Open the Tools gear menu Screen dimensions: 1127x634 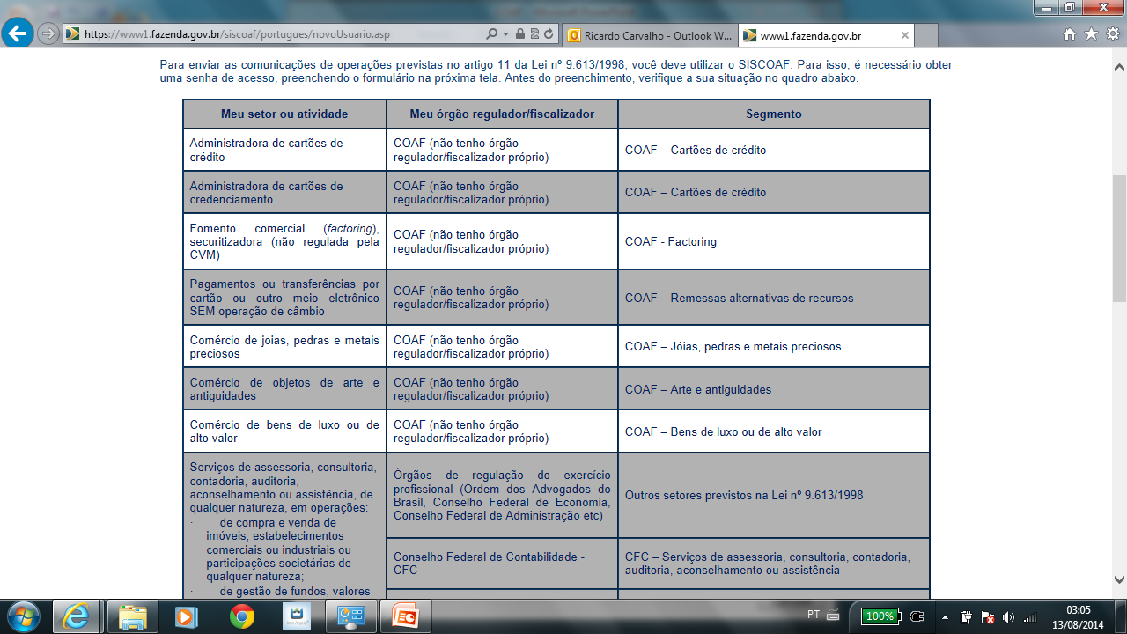1112,34
